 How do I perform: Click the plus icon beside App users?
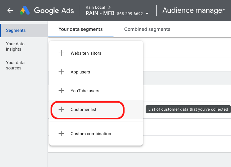click(x=61, y=72)
